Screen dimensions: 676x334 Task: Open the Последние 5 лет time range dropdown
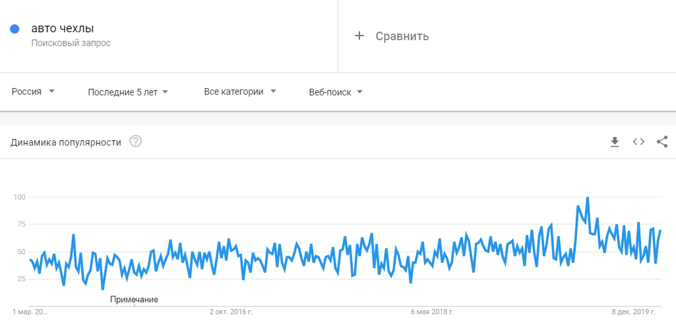(x=127, y=92)
